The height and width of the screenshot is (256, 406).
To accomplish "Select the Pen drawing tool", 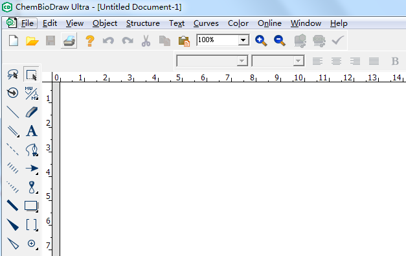I will pos(31,150).
